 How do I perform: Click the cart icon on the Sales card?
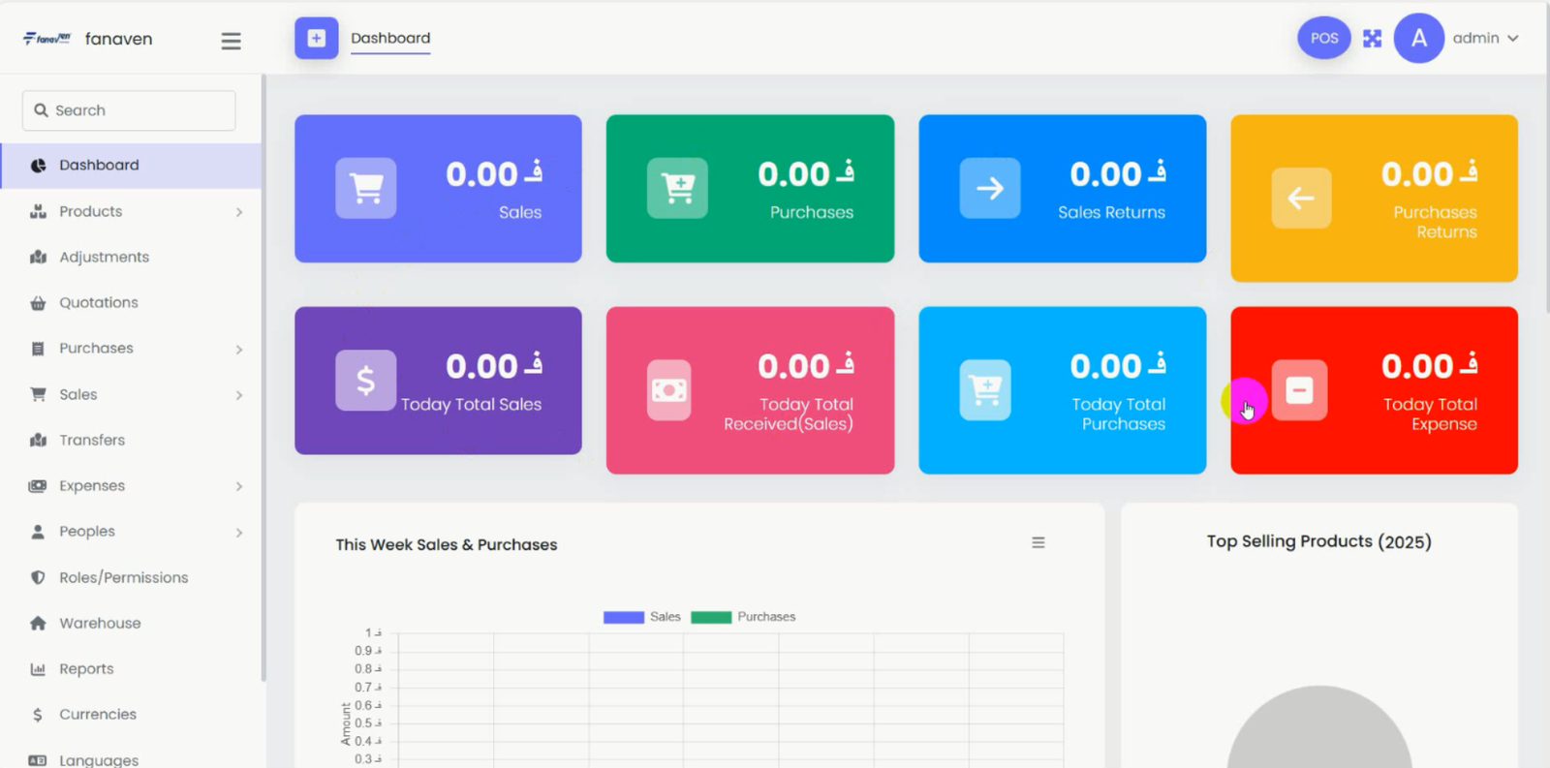click(365, 188)
